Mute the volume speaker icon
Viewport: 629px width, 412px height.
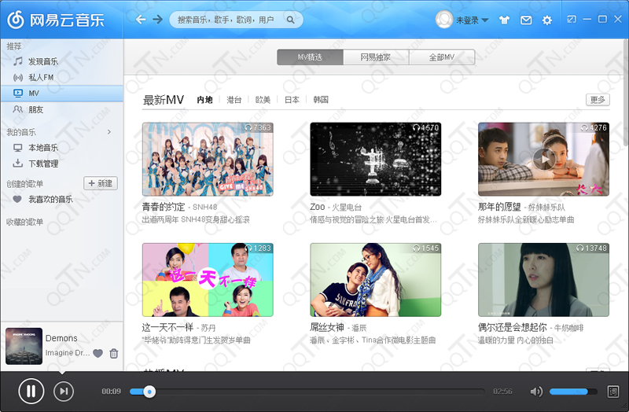click(536, 392)
